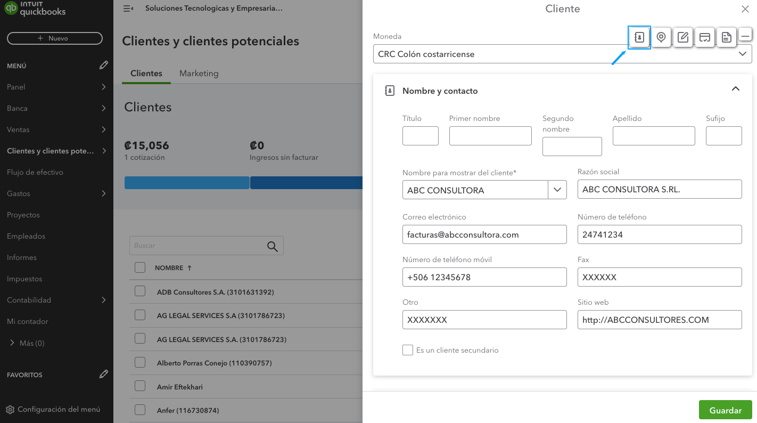Expand Panel menu chevron
757x423 pixels.
pyautogui.click(x=104, y=87)
